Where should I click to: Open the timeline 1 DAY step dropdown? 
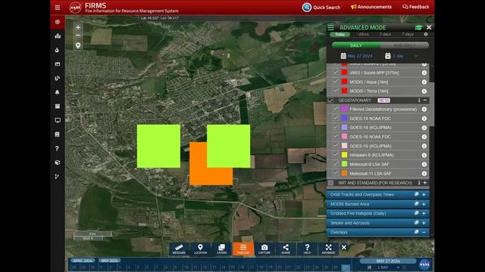tap(388, 267)
